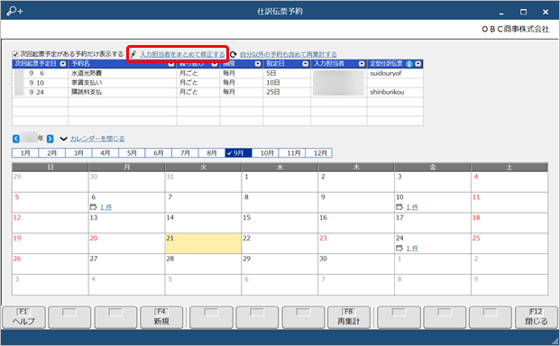Viewport: 560px width, 346px height.
Task: Click the 火 weekday column header
Action: tap(203, 167)
